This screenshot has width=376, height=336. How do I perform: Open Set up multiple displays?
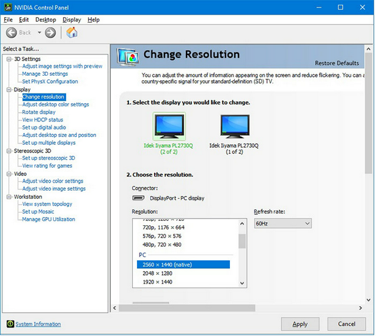[x=49, y=143]
